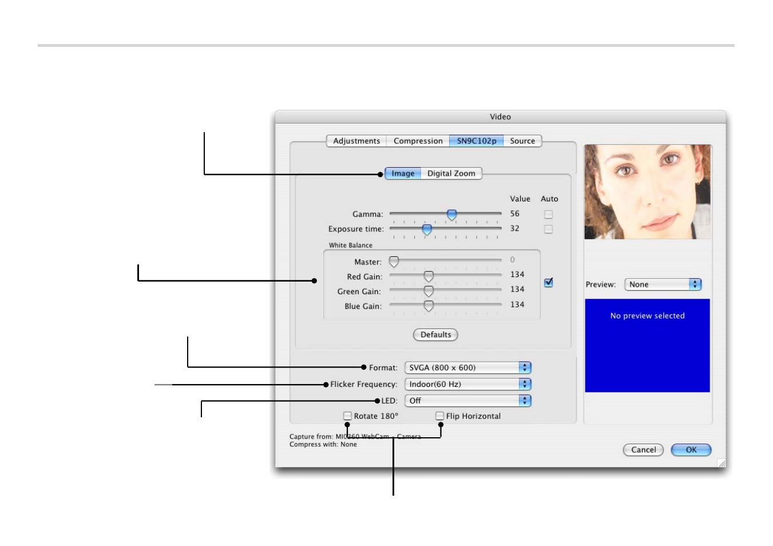Click the camera face preview thumbnail
The width and height of the screenshot is (773, 546).
(647, 192)
